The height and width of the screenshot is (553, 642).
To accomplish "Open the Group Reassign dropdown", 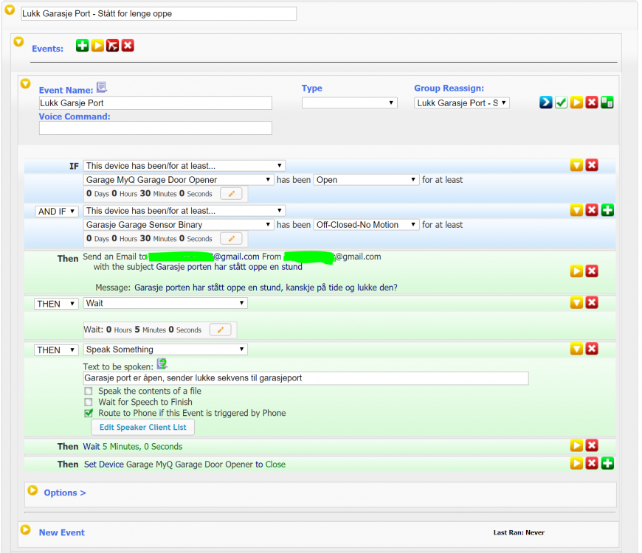I will pyautogui.click(x=462, y=103).
